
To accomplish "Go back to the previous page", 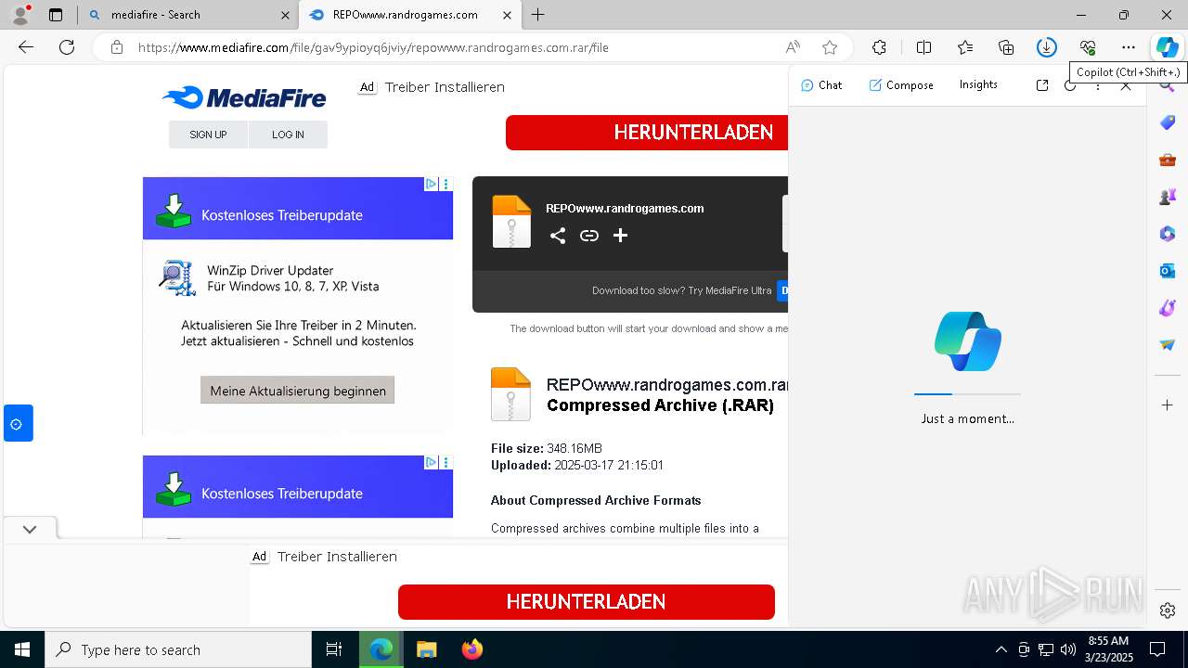I will point(26,47).
